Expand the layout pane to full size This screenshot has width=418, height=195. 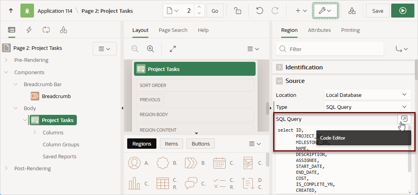[x=173, y=49]
